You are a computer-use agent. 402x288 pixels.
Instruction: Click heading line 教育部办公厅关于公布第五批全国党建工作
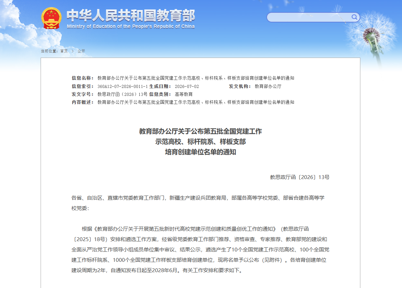click(201, 131)
